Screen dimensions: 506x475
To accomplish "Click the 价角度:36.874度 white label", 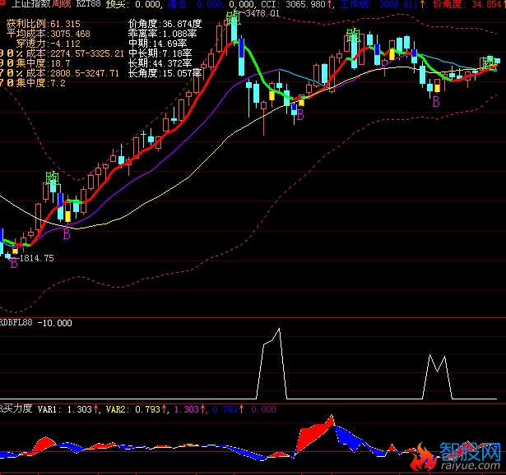I will tap(165, 24).
